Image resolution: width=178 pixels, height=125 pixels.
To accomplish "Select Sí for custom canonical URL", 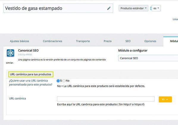I will [x=58, y=81].
